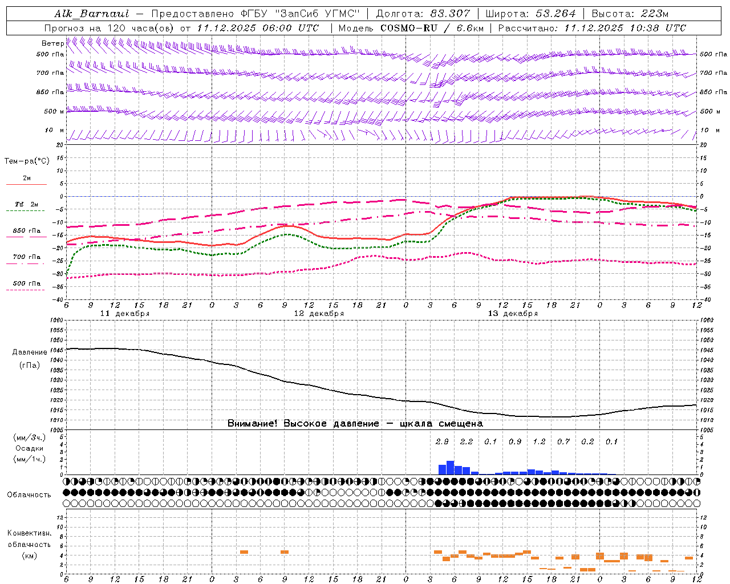This screenshot has height=584, width=730.
Task: Click the 1.2 precipitation value
Action: [539, 441]
